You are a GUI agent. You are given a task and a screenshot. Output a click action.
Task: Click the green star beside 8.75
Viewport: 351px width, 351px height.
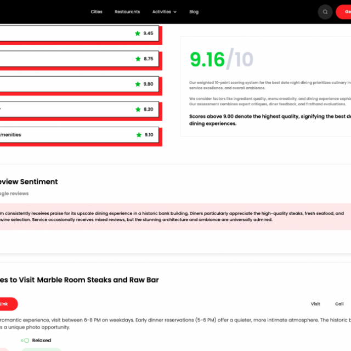[138, 59]
